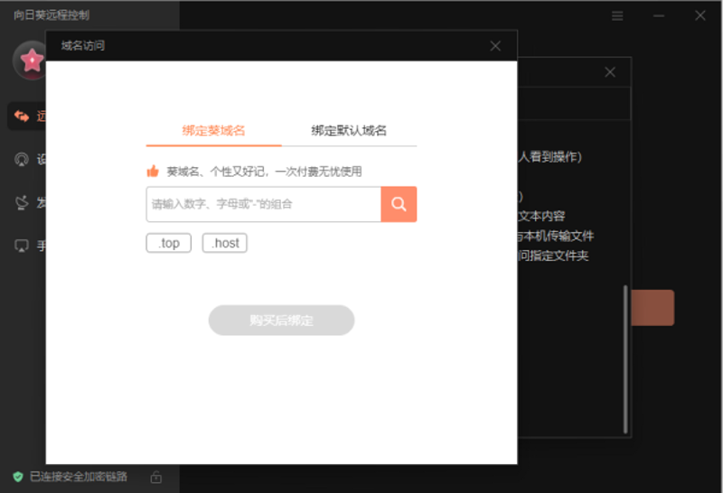Click the green secure shield status icon
The height and width of the screenshot is (493, 723).
pos(18,477)
